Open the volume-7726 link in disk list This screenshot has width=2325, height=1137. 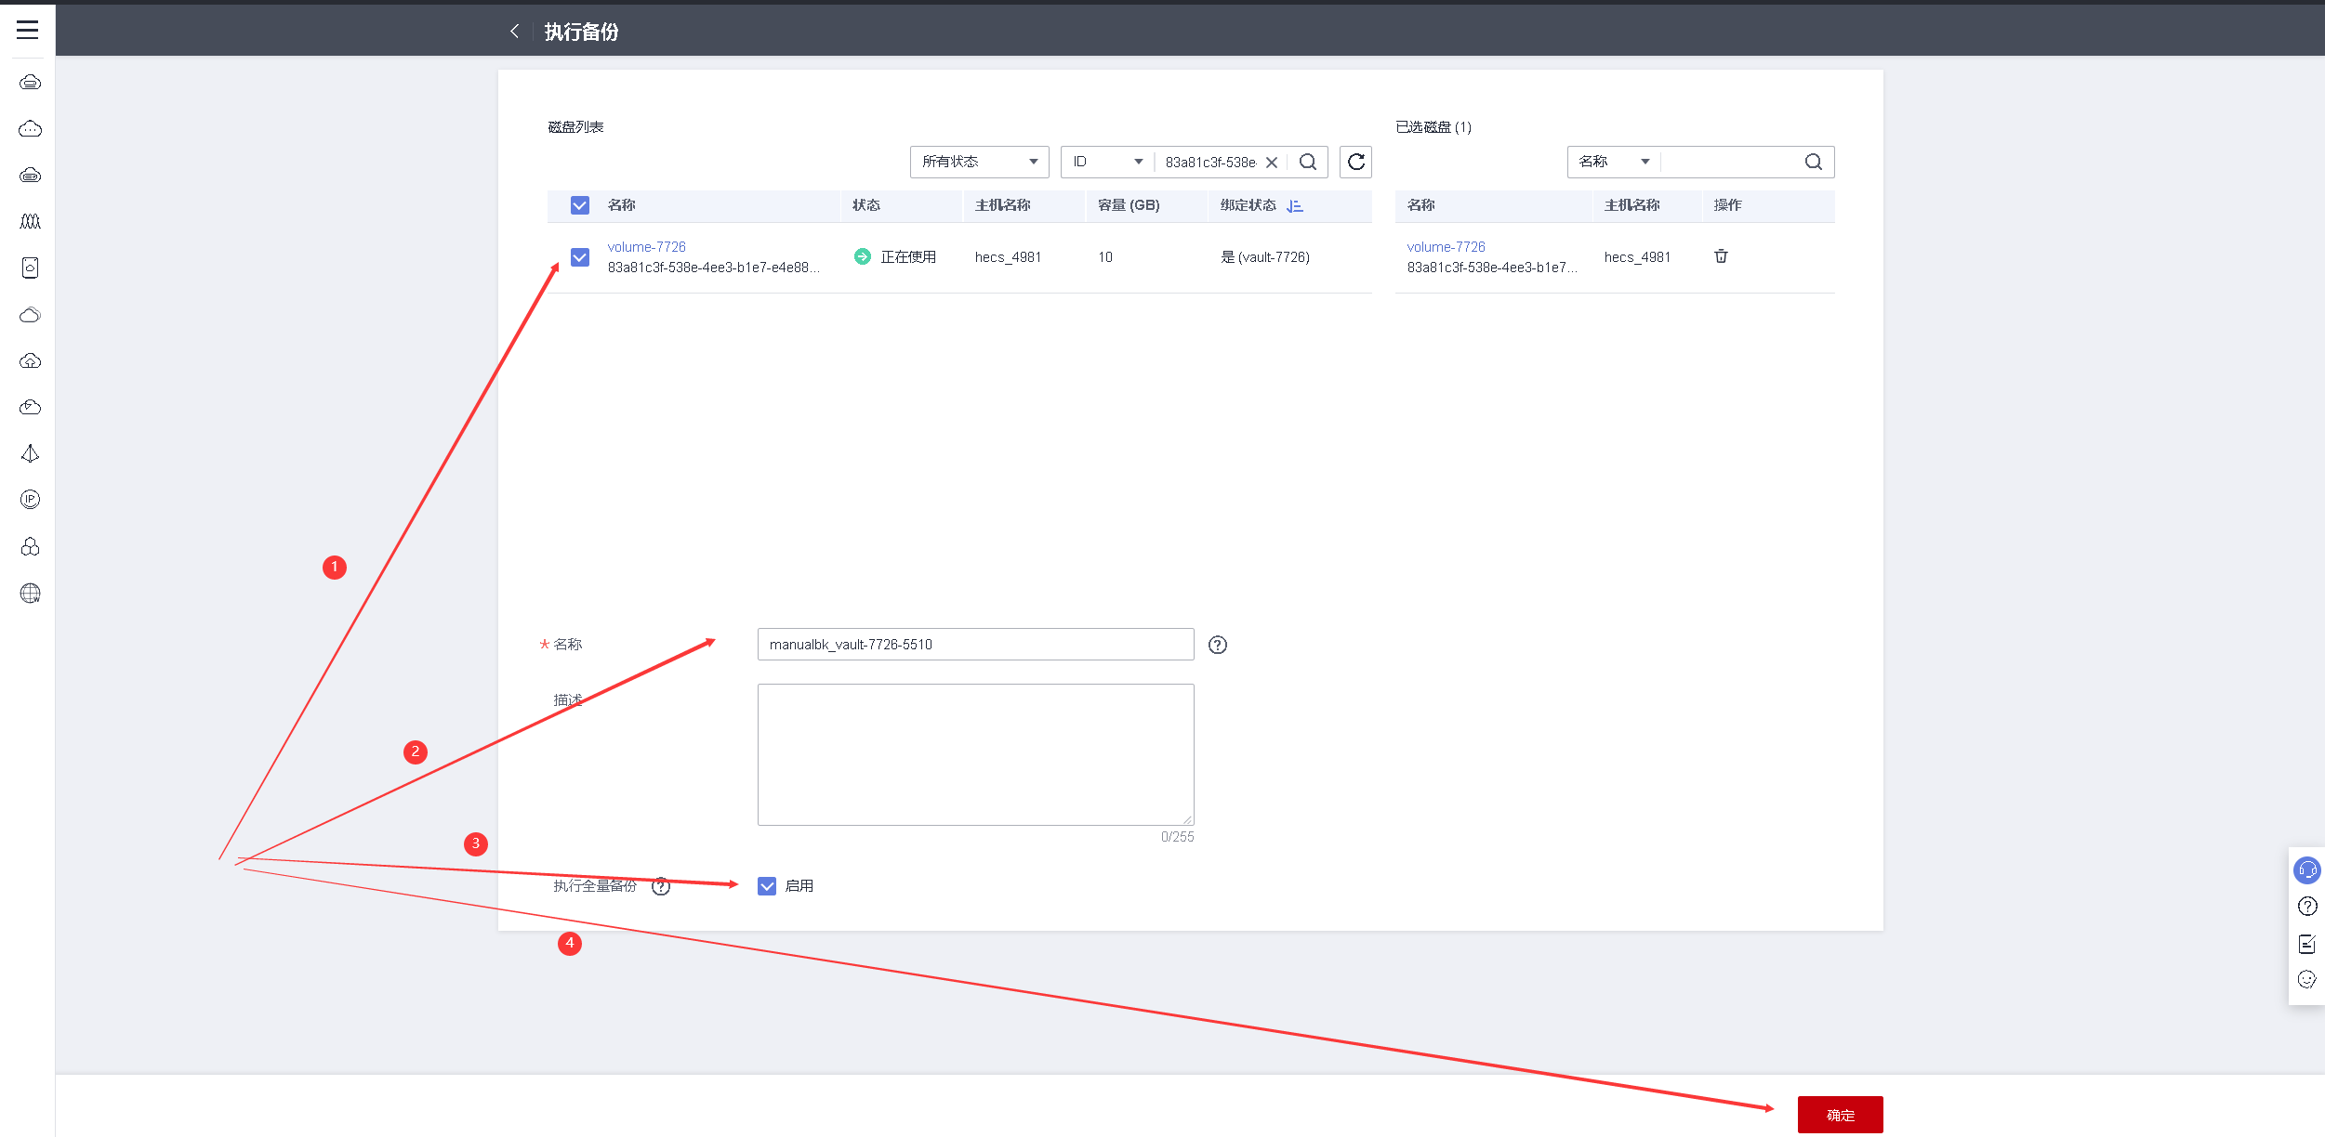click(x=646, y=247)
